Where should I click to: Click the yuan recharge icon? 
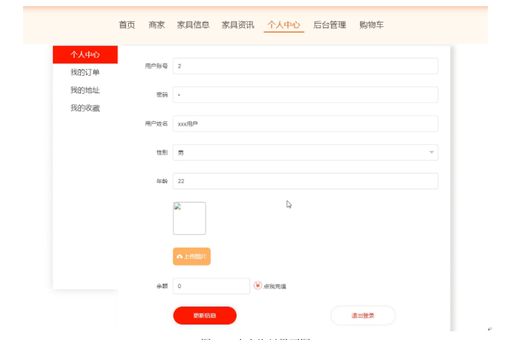258,285
